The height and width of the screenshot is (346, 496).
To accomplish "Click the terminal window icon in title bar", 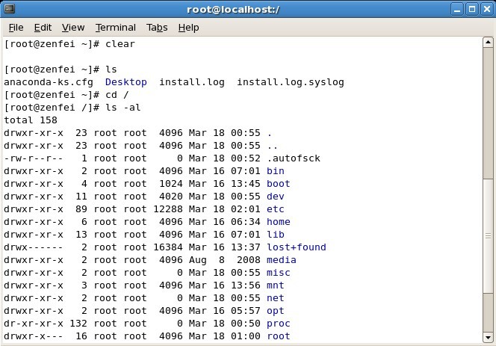I will click(9, 8).
